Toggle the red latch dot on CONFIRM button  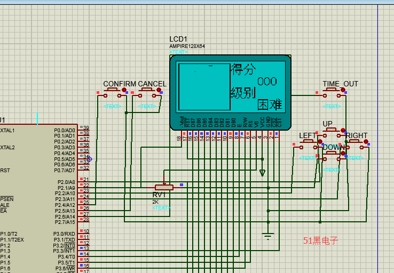pyautogui.click(x=124, y=90)
